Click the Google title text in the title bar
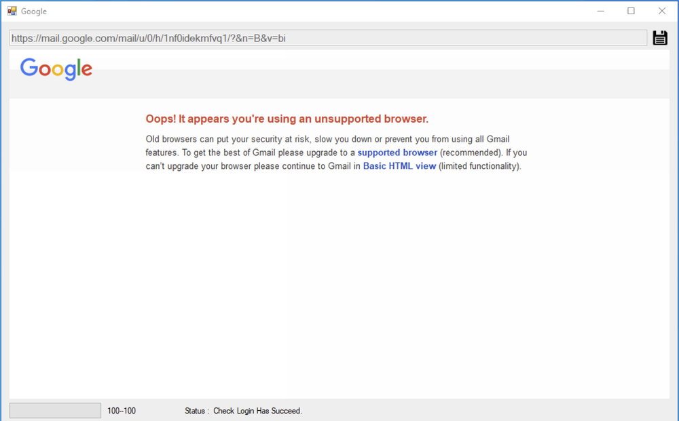The width and height of the screenshot is (679, 421). point(33,11)
